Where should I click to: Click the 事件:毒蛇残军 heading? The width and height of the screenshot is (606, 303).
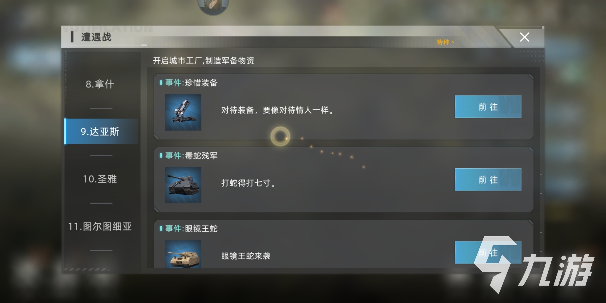pyautogui.click(x=191, y=156)
